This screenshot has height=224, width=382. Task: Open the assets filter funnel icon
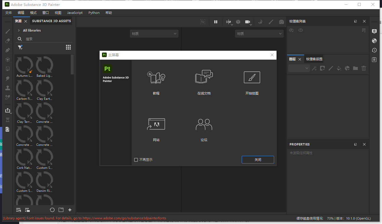point(20,47)
